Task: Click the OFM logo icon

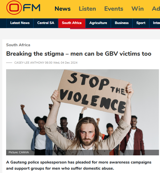Action: (x=23, y=8)
